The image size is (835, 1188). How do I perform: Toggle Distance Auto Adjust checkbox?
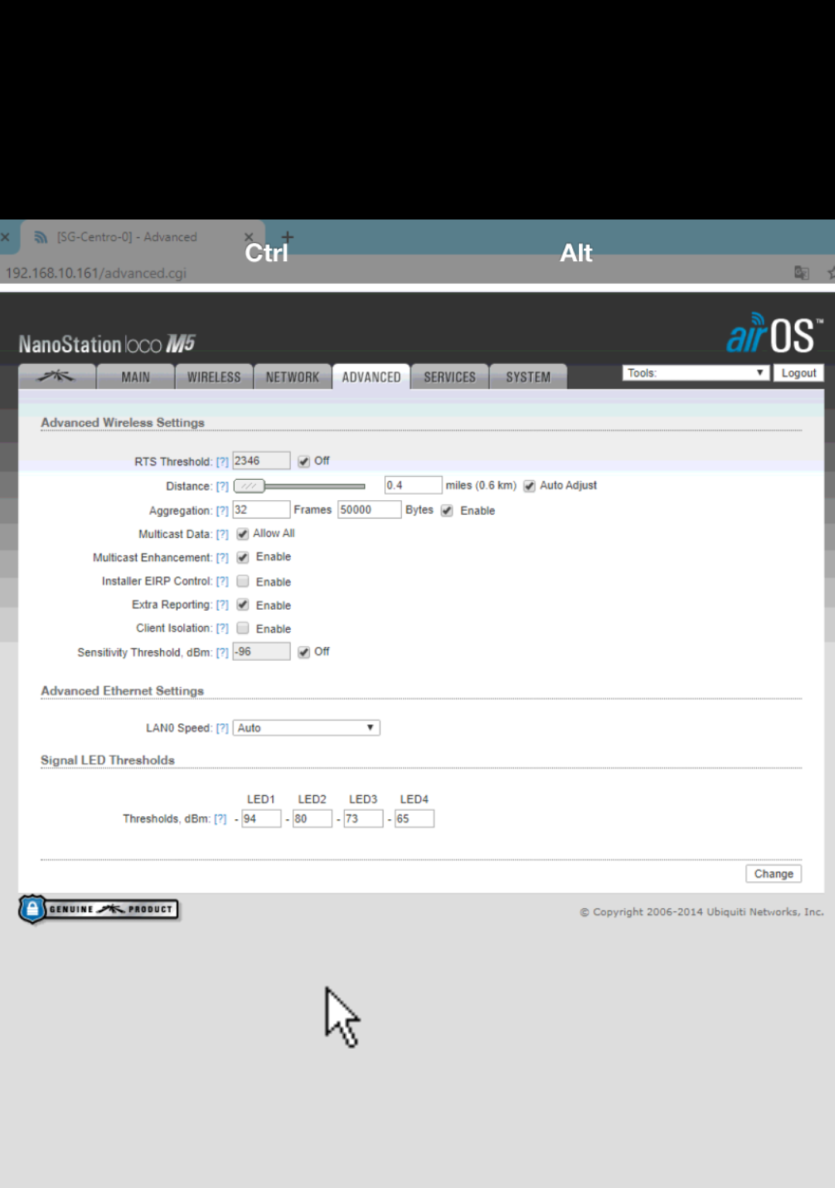tap(530, 486)
